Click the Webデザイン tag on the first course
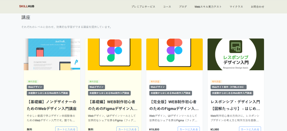Screen dimensions: 287x131 coord(35,87)
